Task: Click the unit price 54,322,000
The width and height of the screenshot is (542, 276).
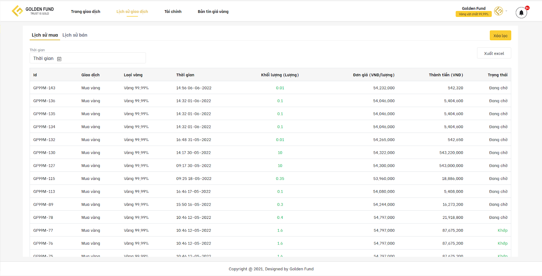Action: (x=384, y=153)
